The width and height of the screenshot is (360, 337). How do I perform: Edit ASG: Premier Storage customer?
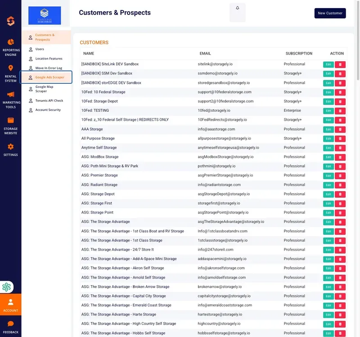(x=328, y=176)
